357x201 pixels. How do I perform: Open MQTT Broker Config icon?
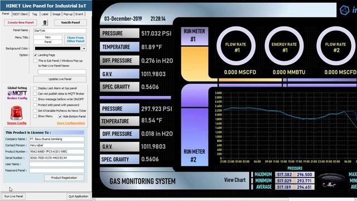(17, 93)
